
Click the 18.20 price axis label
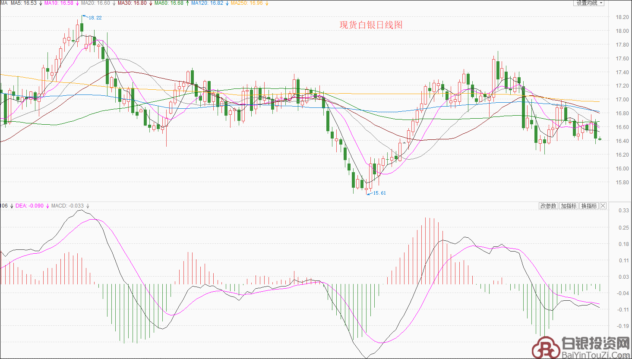[622, 17]
